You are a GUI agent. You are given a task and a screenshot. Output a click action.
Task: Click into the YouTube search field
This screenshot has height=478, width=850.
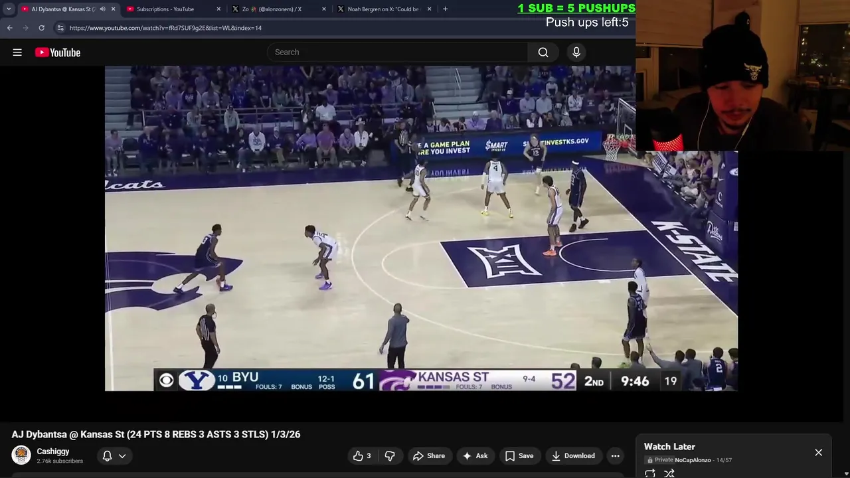click(398, 52)
